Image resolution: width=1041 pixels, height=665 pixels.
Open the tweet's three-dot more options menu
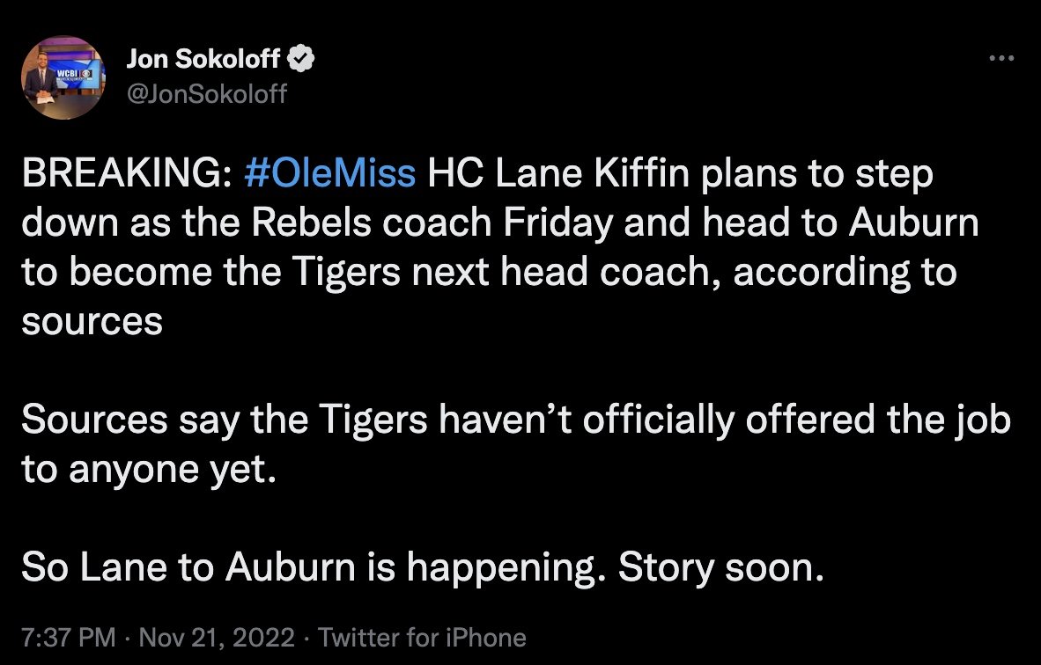coord(1001,58)
